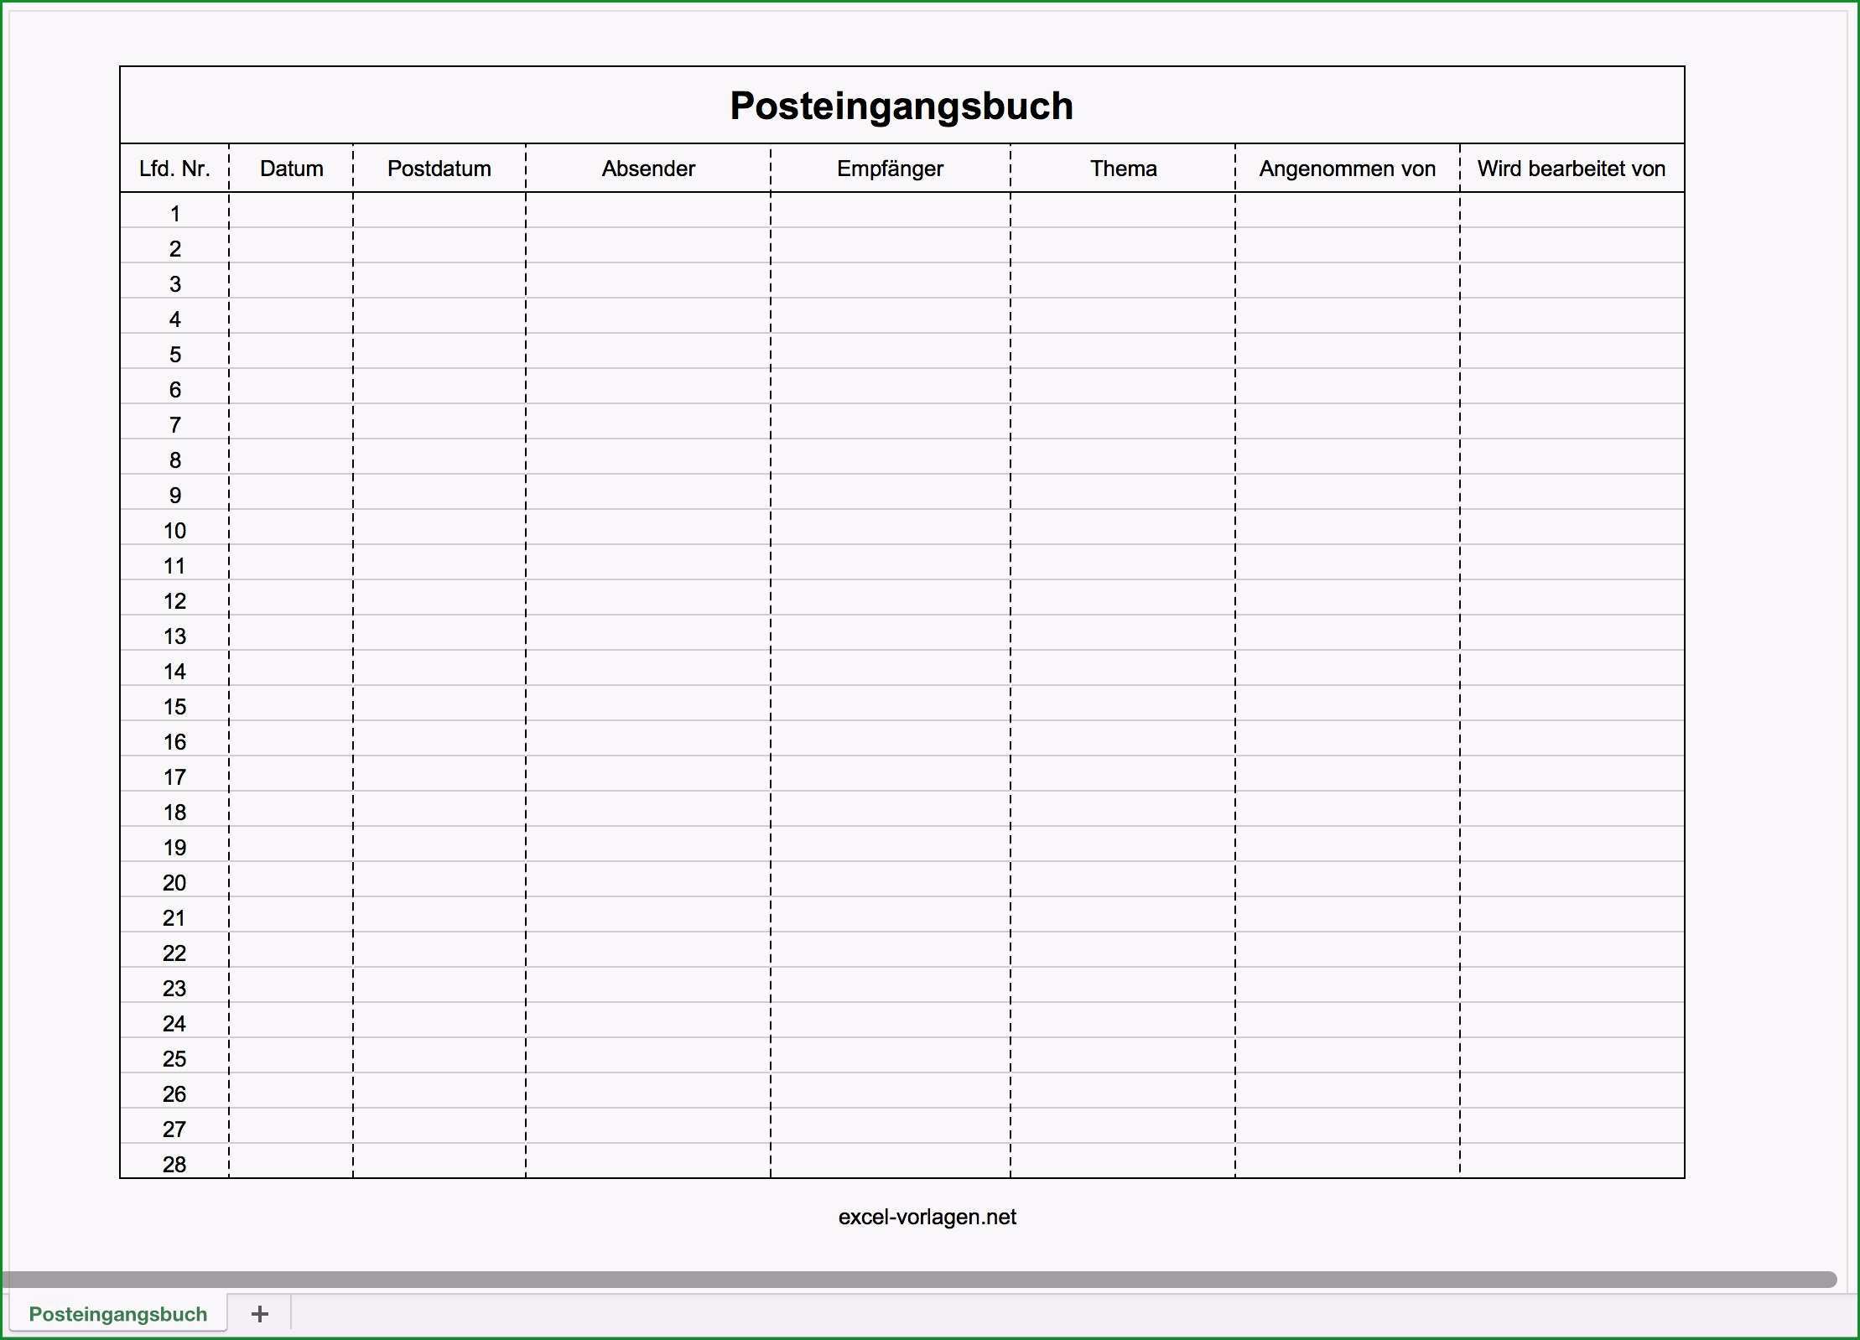Select row number 15 cell
This screenshot has height=1340, width=1860.
(x=174, y=704)
